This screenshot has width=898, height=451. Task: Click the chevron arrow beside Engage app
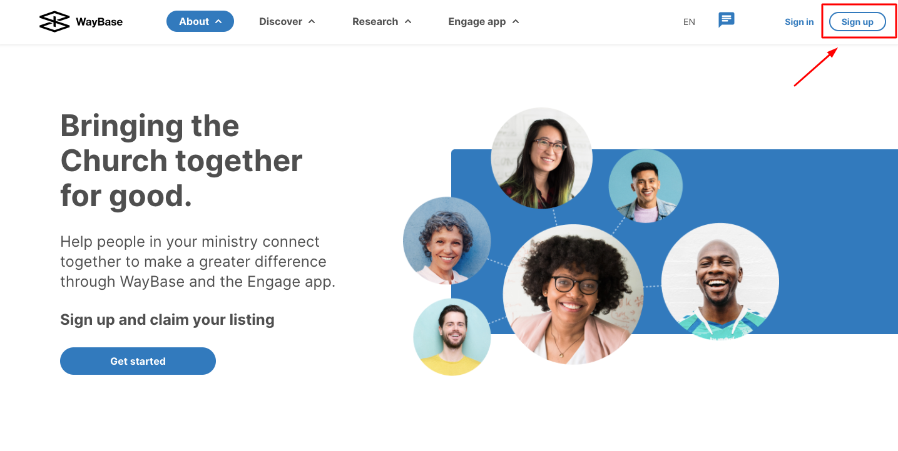coord(516,21)
